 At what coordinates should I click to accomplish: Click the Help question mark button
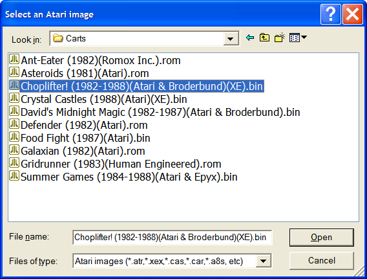tap(330, 14)
